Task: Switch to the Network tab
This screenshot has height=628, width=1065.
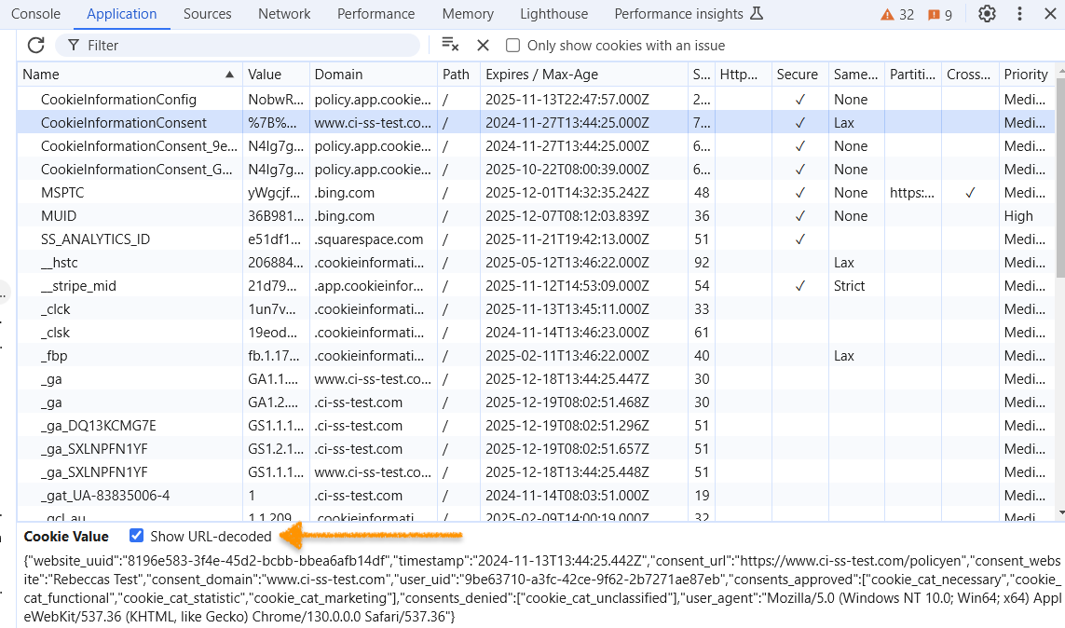Action: point(284,14)
